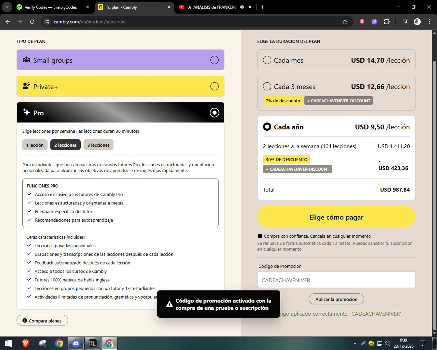Switch to the Un ANÁLISIS de FRANKENSTEIN tab
Screen dimensions: 437x350
pyautogui.click(x=212, y=7)
